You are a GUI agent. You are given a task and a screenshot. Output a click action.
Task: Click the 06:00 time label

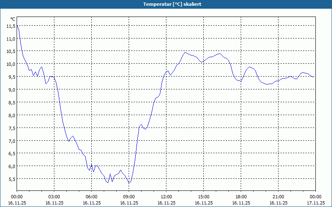(x=91, y=197)
